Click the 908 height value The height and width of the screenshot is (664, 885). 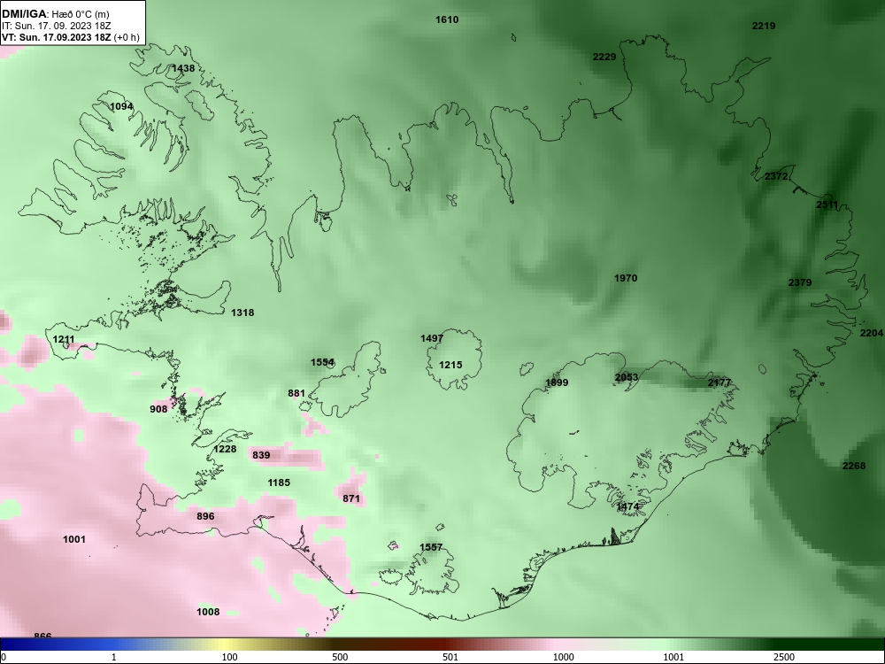[158, 409]
